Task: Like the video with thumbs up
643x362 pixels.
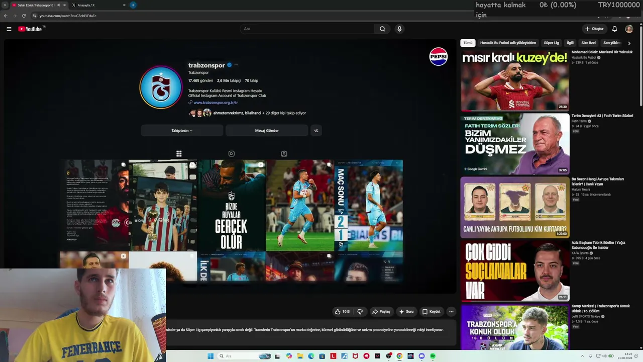Action: (342, 312)
